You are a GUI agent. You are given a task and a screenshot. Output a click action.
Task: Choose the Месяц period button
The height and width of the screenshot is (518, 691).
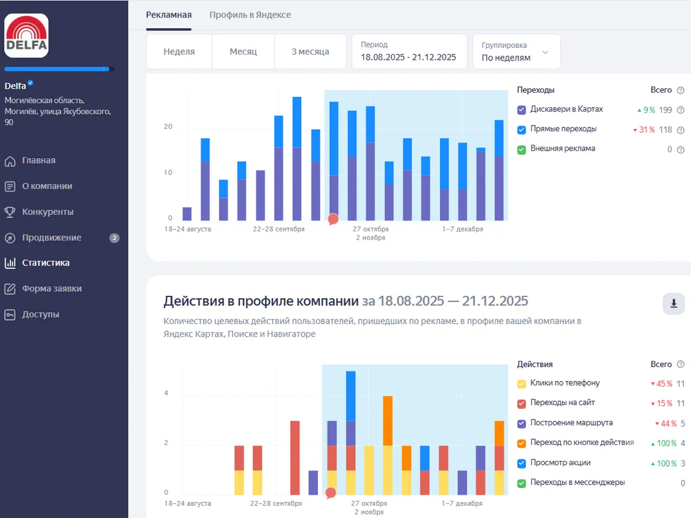point(243,52)
